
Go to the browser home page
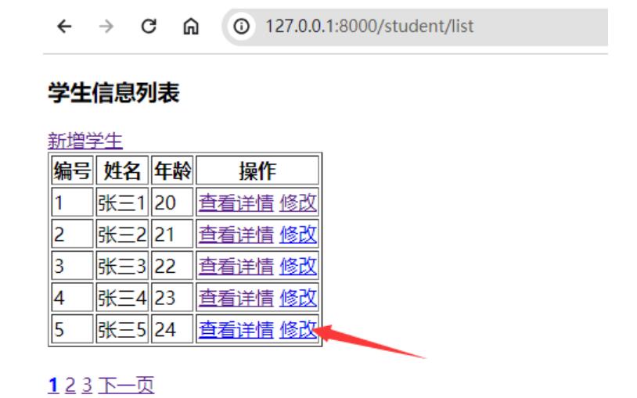click(x=190, y=27)
